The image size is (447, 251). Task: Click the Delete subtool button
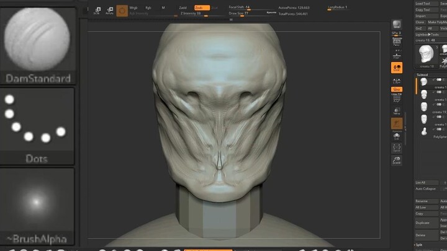click(426, 236)
